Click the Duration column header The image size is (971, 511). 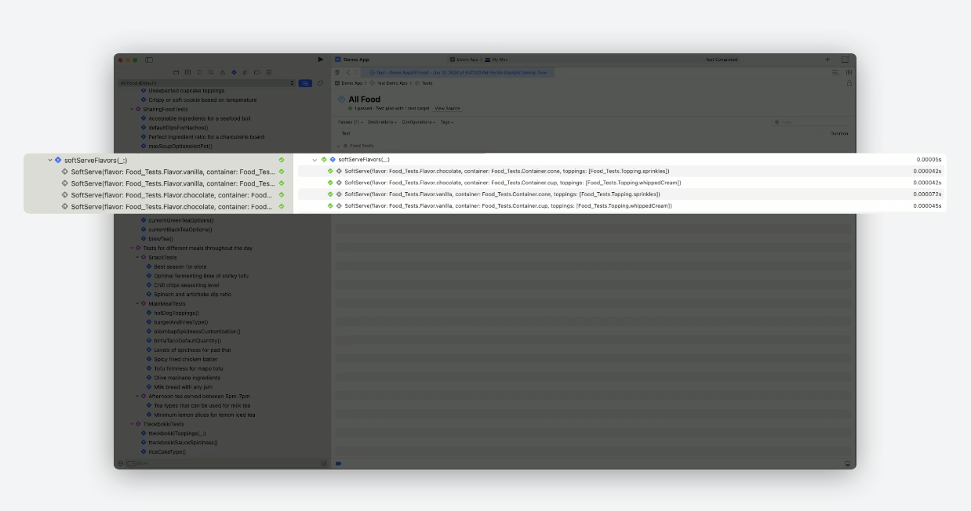coord(839,133)
